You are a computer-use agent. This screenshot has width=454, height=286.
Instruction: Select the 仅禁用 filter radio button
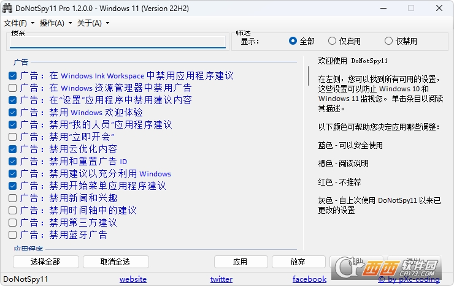[388, 41]
